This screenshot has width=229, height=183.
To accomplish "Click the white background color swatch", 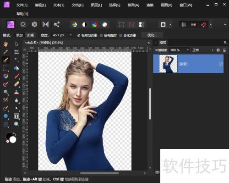I will [13, 139].
